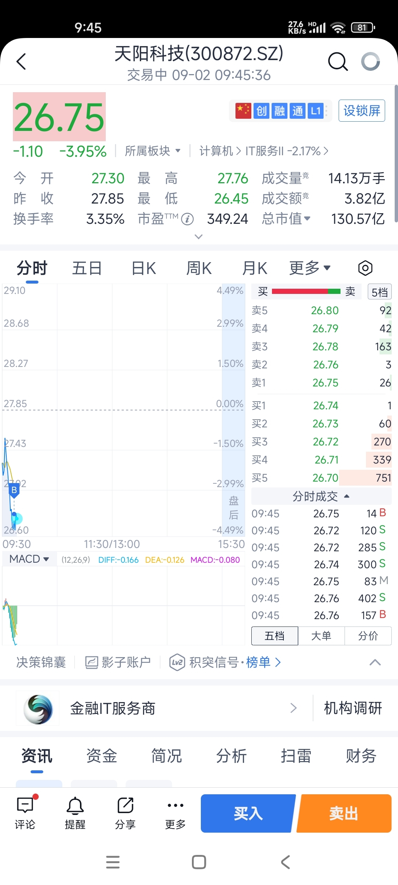Tap the Lv2 积突信号 icon
This screenshot has width=398, height=885.
pyautogui.click(x=177, y=663)
